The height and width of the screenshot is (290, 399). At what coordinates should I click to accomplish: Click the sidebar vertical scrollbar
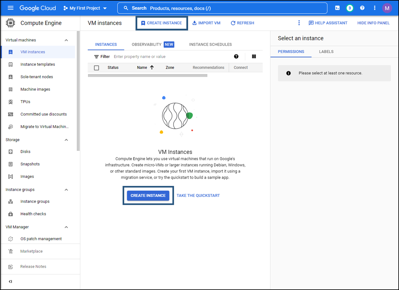coord(78,91)
